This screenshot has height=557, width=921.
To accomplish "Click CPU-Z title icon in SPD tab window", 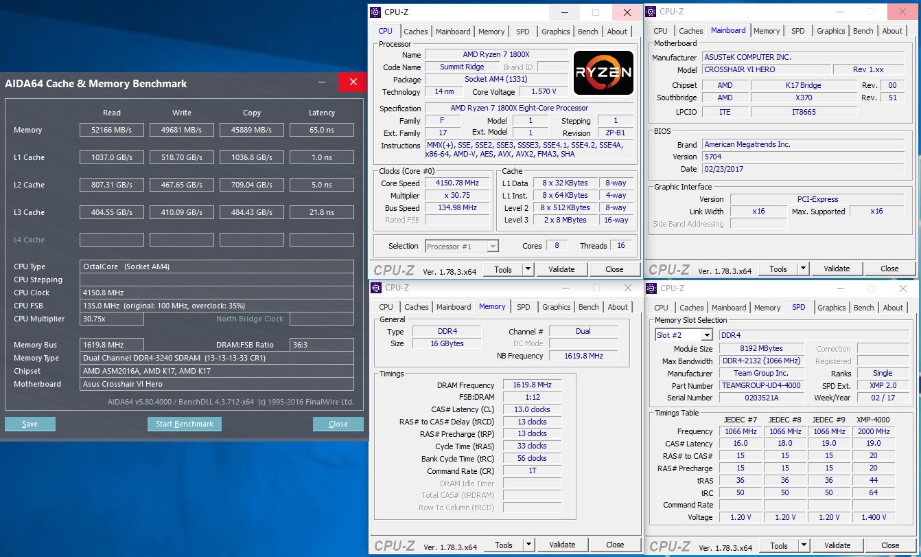I will click(x=651, y=288).
